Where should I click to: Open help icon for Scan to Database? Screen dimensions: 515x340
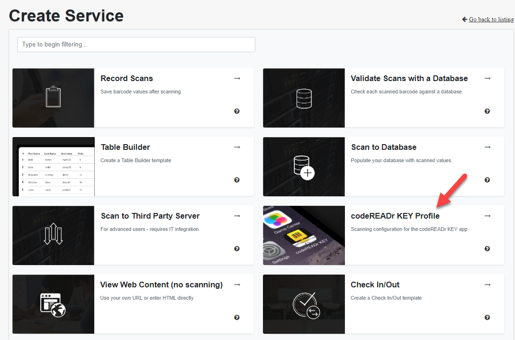[487, 180]
